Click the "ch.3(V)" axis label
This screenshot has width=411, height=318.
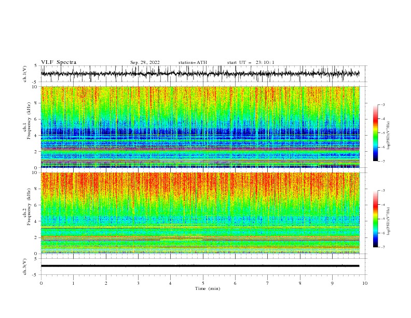24,267
